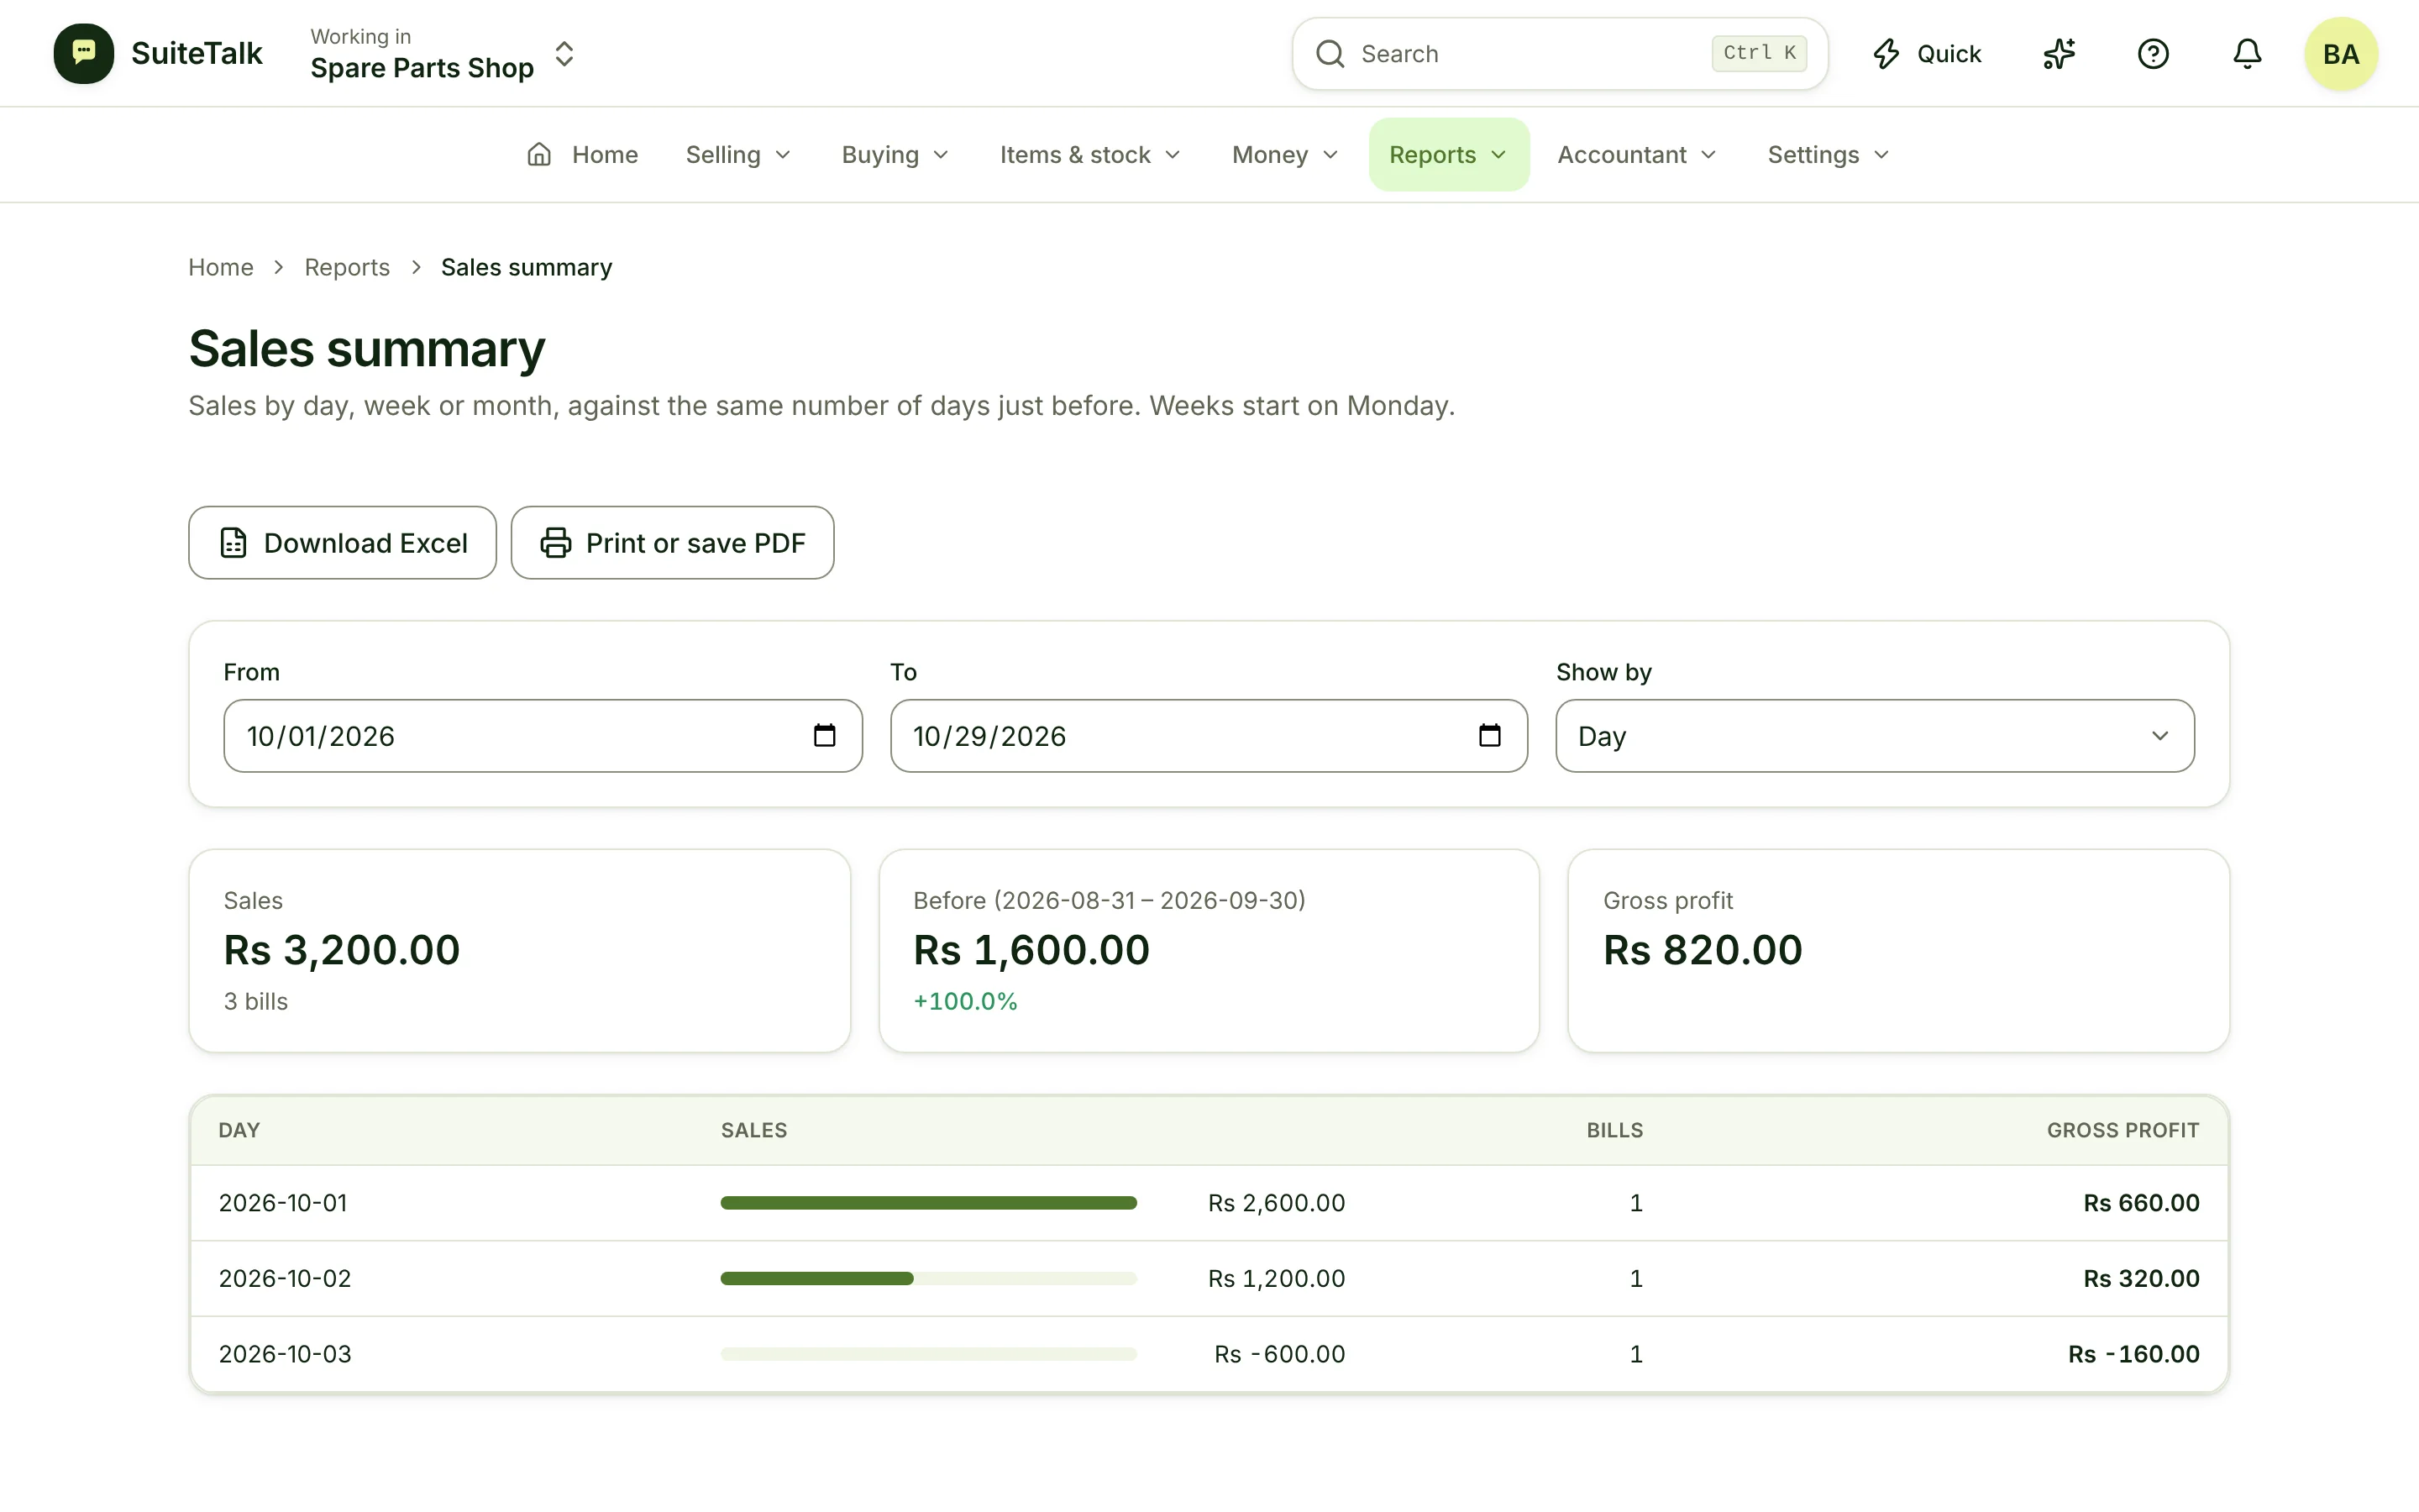Switch workspace using Spare Parts Shop selector
This screenshot has height=1512, width=2419.
443,54
